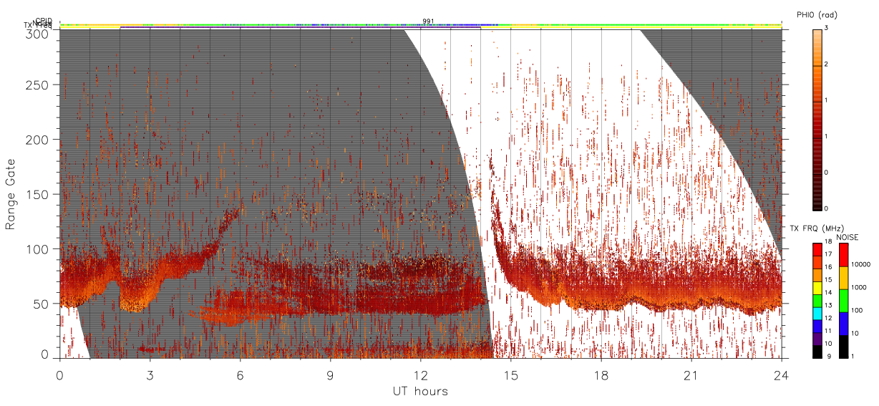Click the UT hours tick label '12'
This screenshot has height=406, width=879.
pos(420,375)
